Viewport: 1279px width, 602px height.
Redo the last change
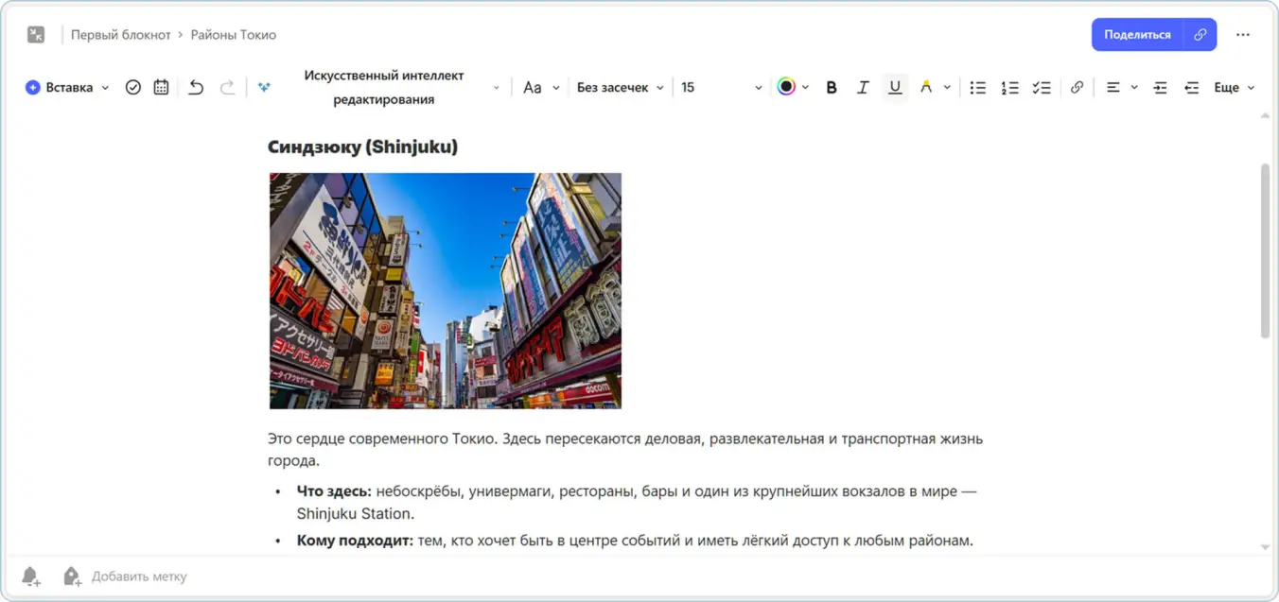click(227, 87)
